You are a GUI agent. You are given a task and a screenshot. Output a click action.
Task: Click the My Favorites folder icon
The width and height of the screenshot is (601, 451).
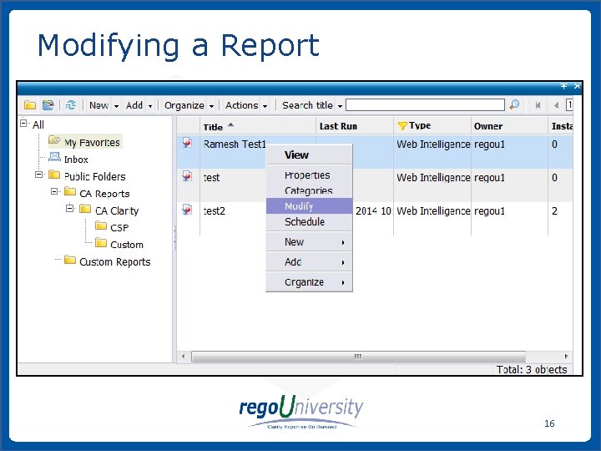(54, 140)
